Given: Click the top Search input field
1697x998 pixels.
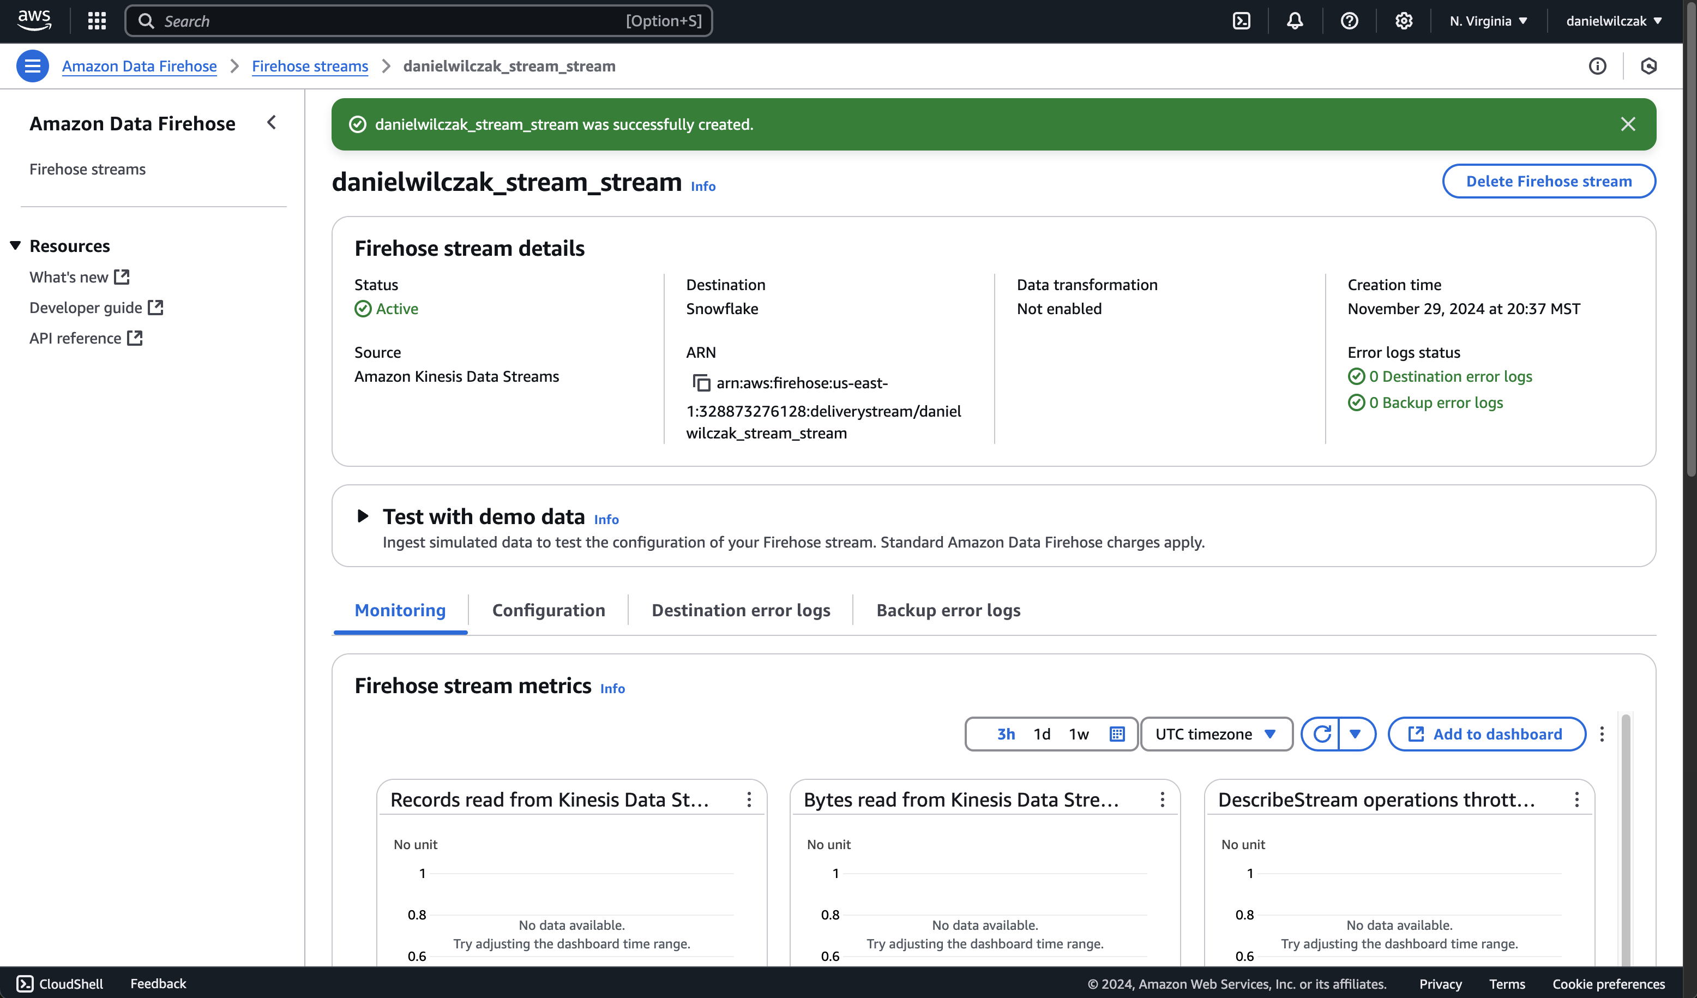Looking at the screenshot, I should point(418,21).
